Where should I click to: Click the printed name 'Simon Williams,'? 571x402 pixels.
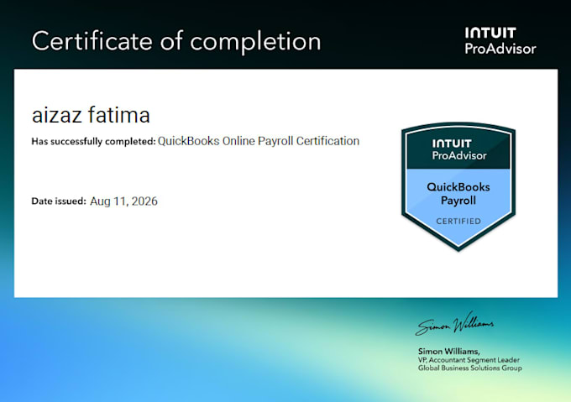pos(449,352)
